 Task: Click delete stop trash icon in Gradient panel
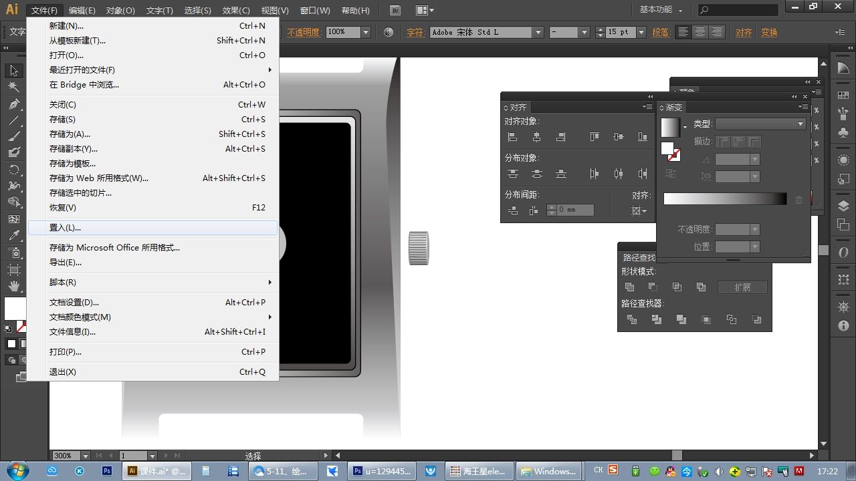(x=798, y=199)
